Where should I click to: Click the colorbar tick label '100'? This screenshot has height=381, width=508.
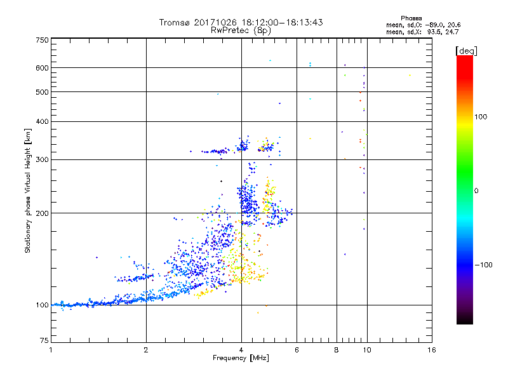point(481,117)
